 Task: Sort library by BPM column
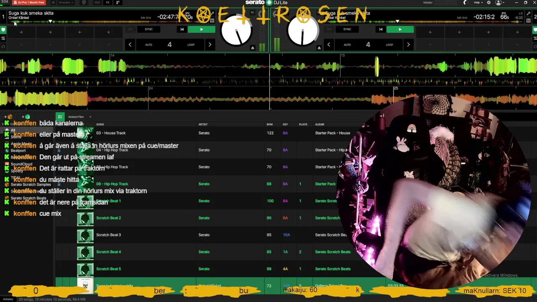270,124
